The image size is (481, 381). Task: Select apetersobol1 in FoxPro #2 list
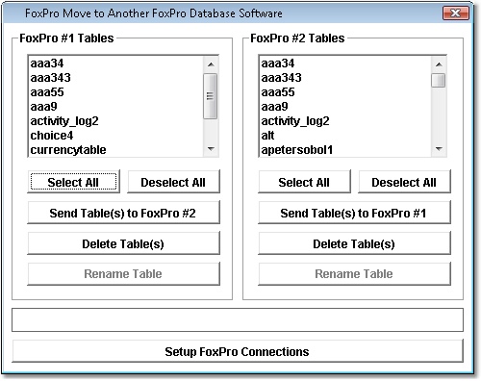[345, 149]
